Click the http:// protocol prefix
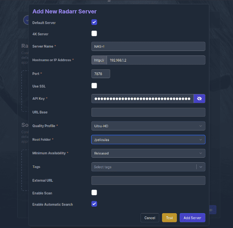The image size is (233, 228). [x=99, y=60]
